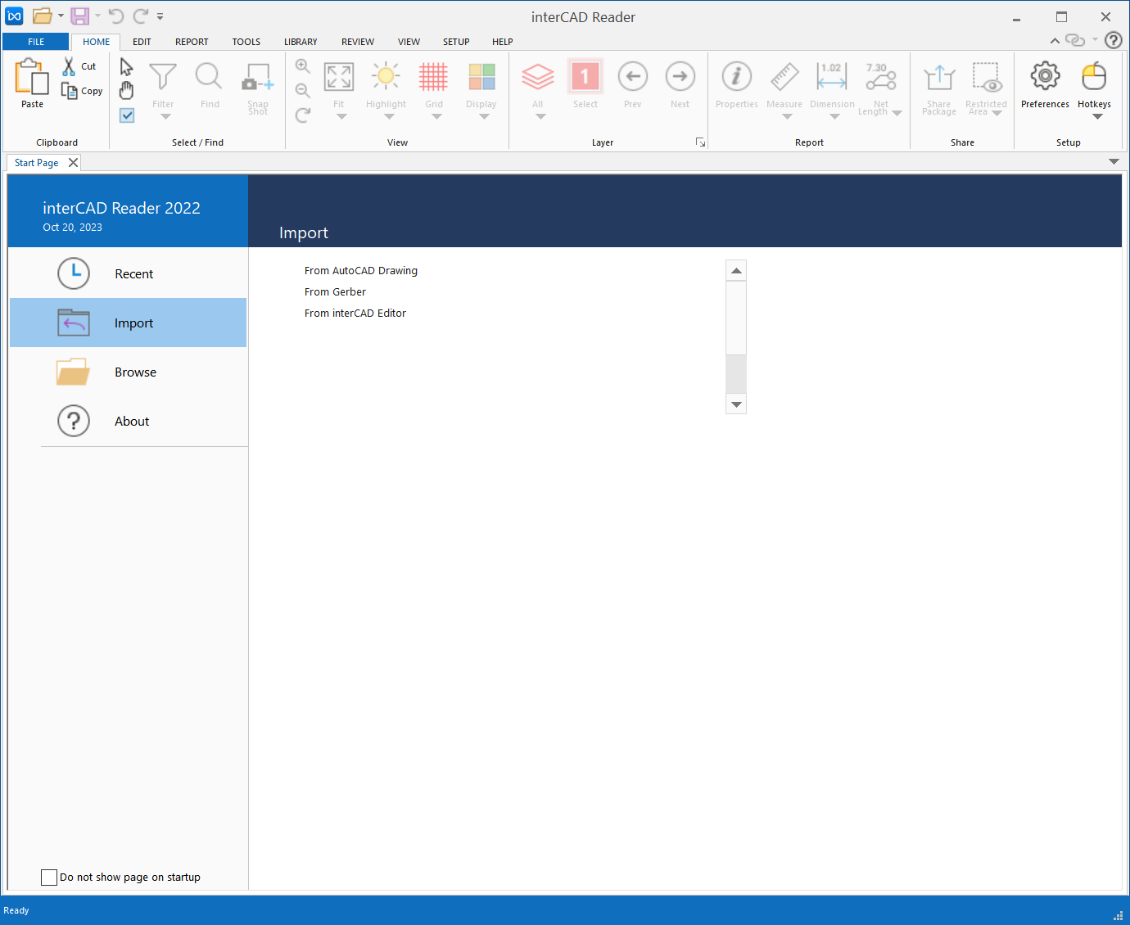Close the Start Page tab
The image size is (1130, 925).
(x=73, y=162)
